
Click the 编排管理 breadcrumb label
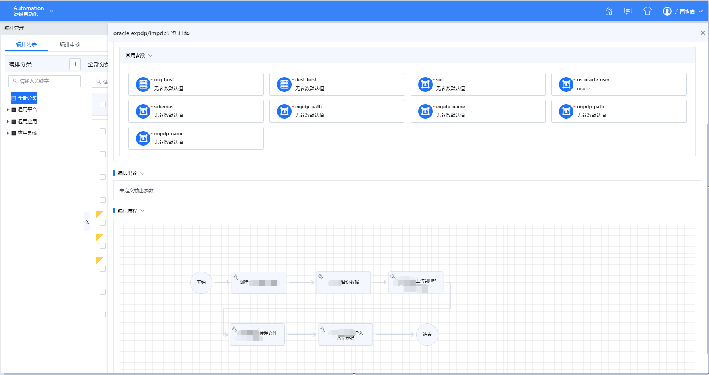coord(14,28)
